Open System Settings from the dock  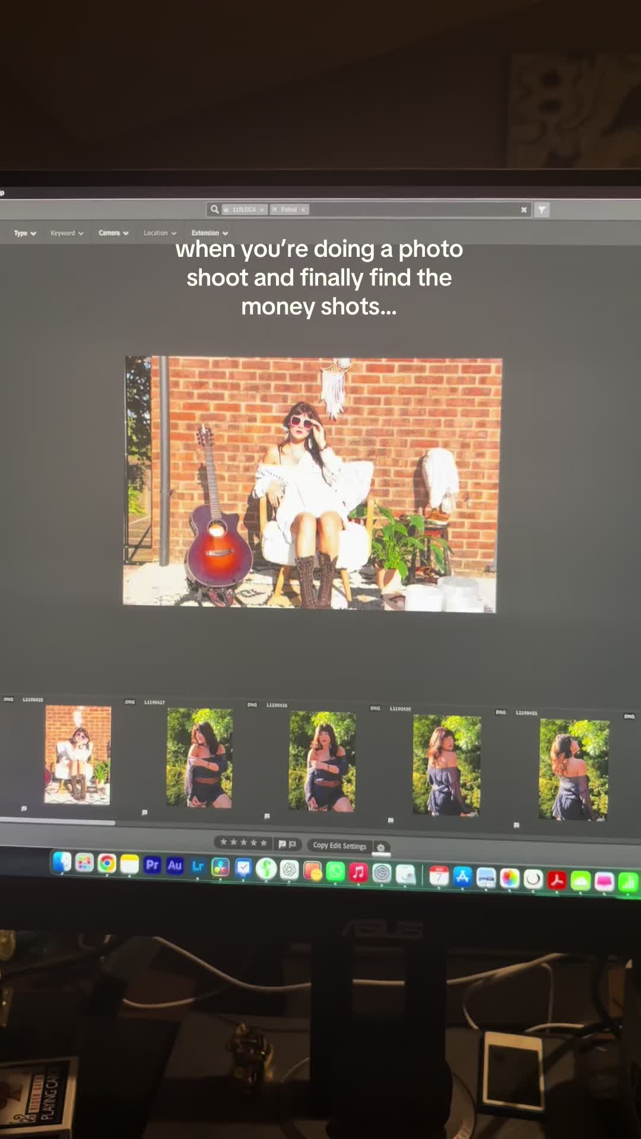[382, 873]
